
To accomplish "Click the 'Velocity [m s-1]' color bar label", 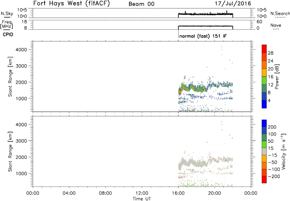I will [283, 151].
